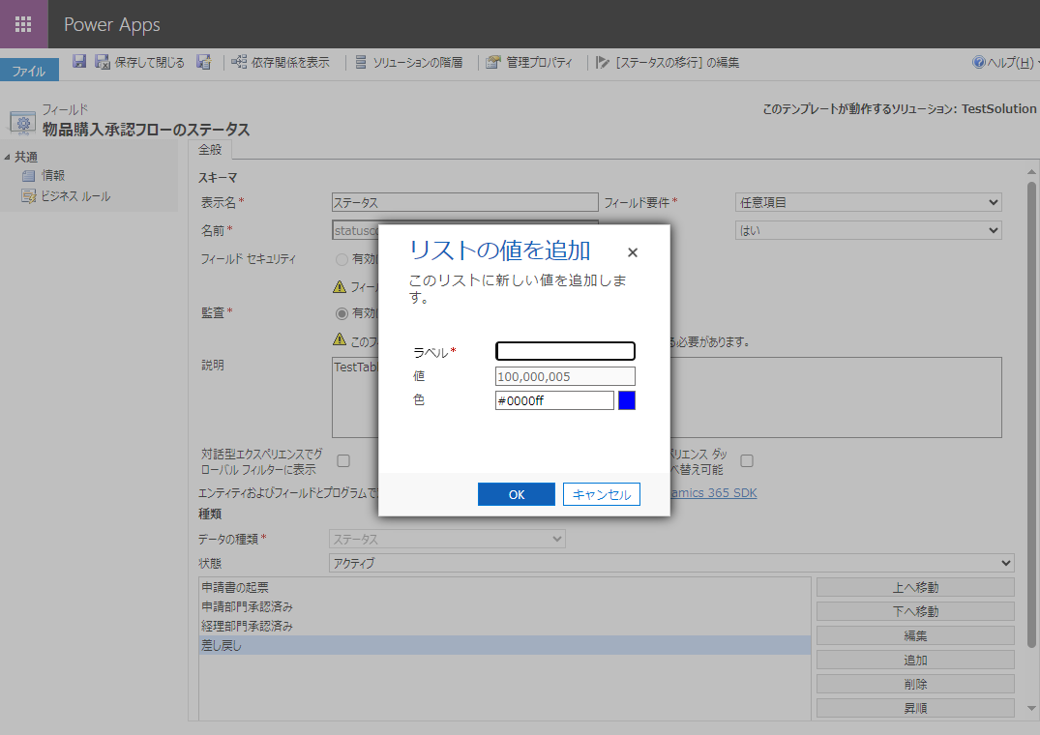
Task: Select 差し戻し in status list
Action: [x=504, y=645]
